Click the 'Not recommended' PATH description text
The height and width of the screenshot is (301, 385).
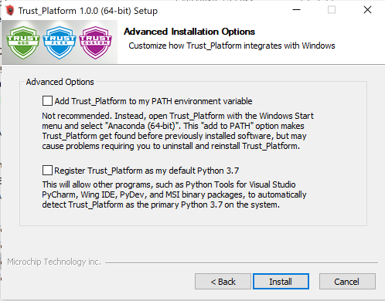tap(178, 131)
